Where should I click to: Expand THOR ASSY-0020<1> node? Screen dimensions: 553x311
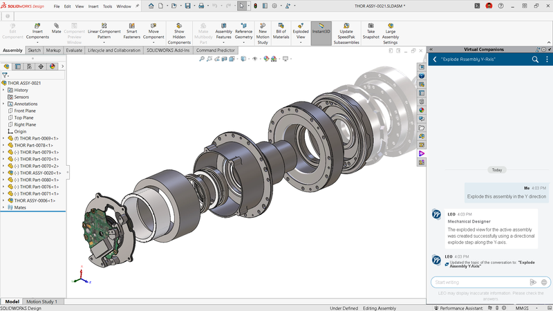pos(3,173)
